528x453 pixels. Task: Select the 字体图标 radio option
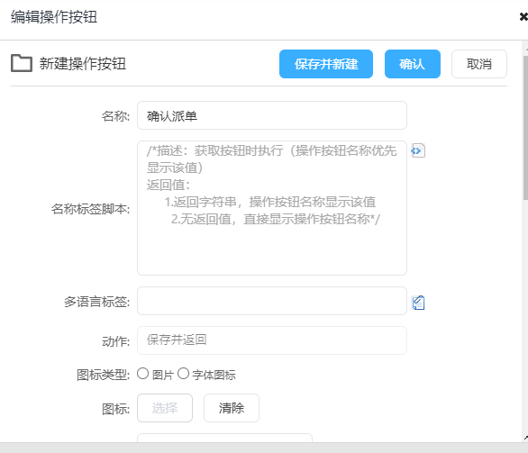click(183, 374)
